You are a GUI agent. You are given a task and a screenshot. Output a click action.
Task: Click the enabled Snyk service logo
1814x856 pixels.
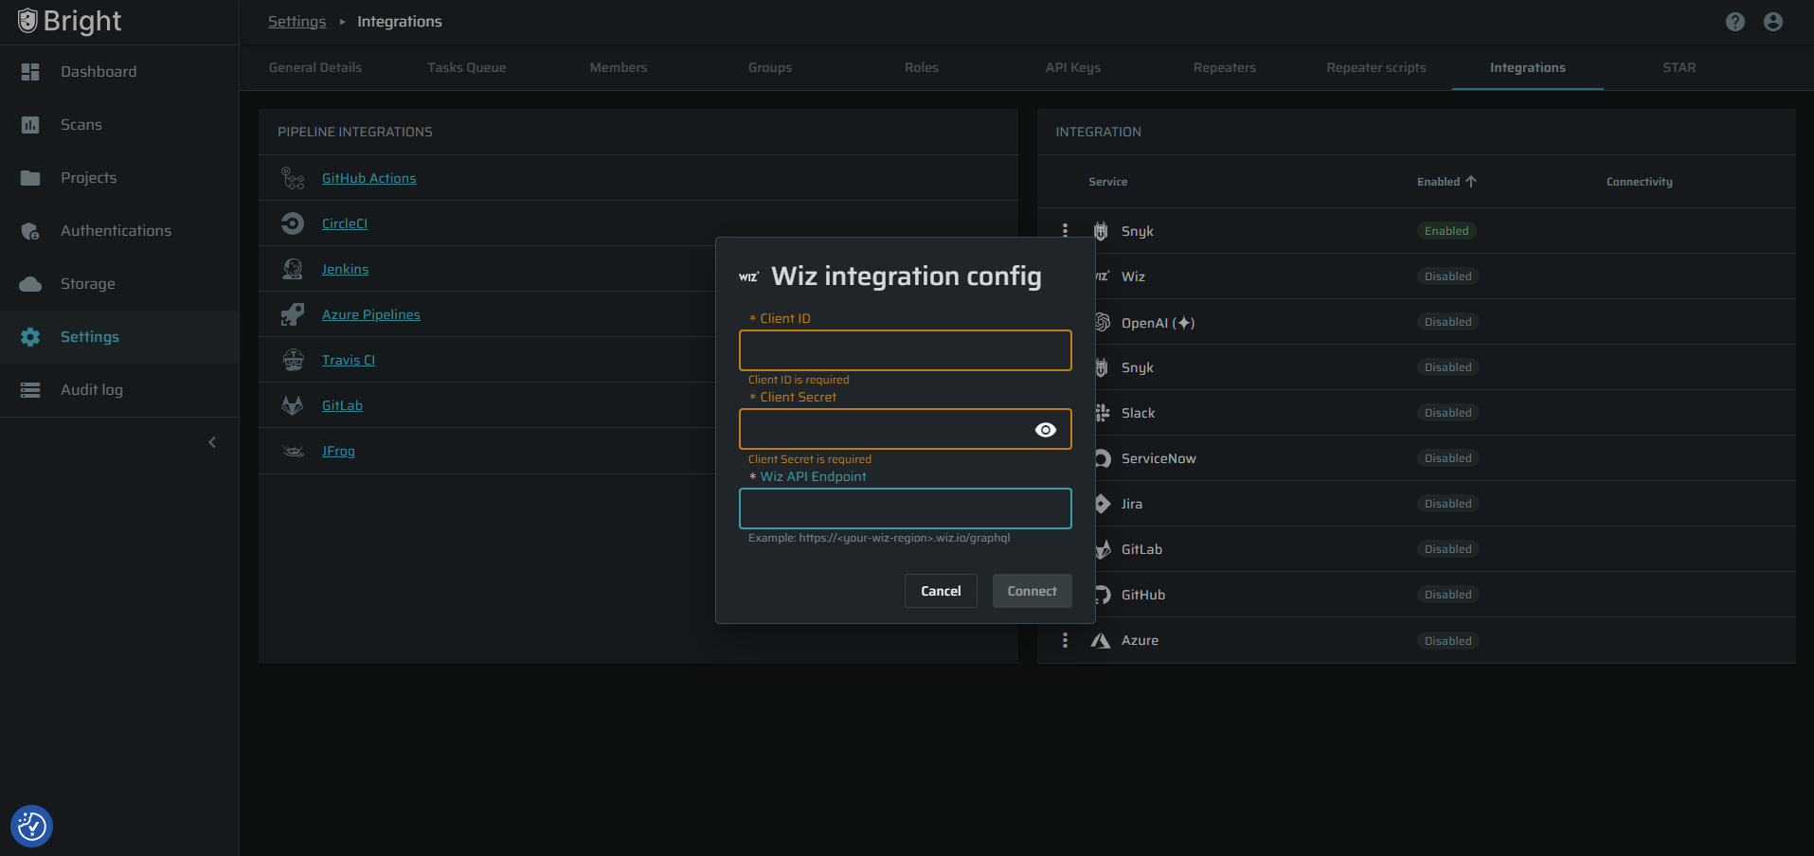point(1101,231)
